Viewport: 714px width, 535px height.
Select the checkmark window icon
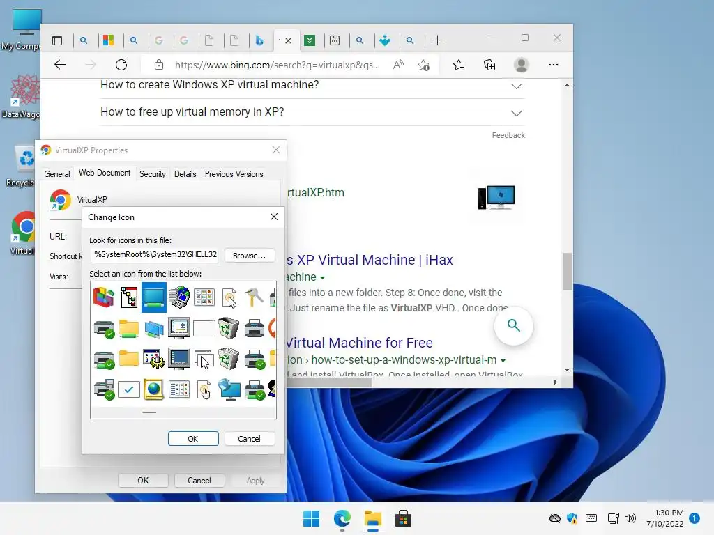coord(129,389)
